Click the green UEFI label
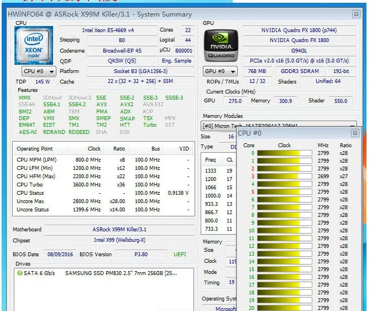 click(x=180, y=255)
